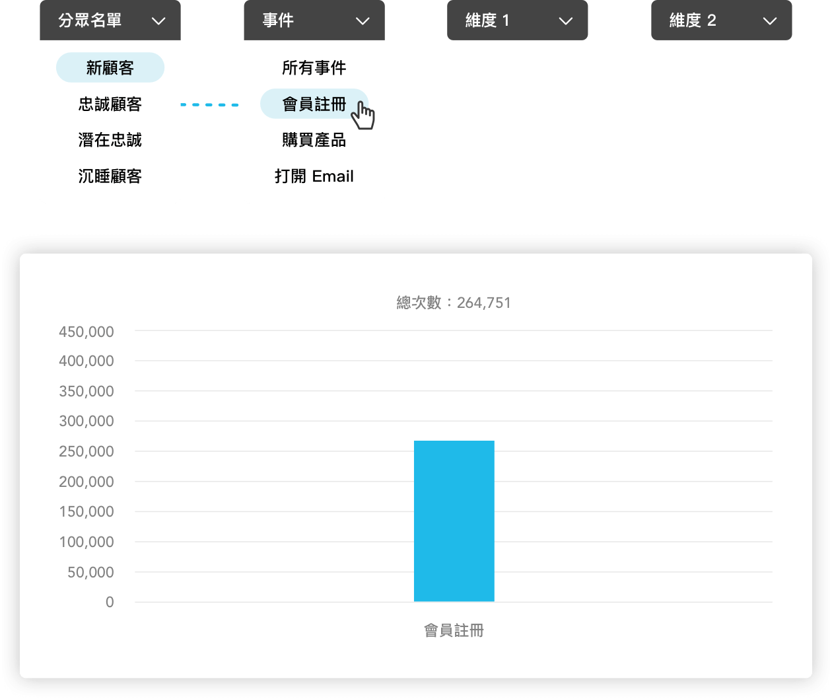The width and height of the screenshot is (832, 699).
Task: Click the chevron icon on 分眾名單 dropdown
Action: 158,21
